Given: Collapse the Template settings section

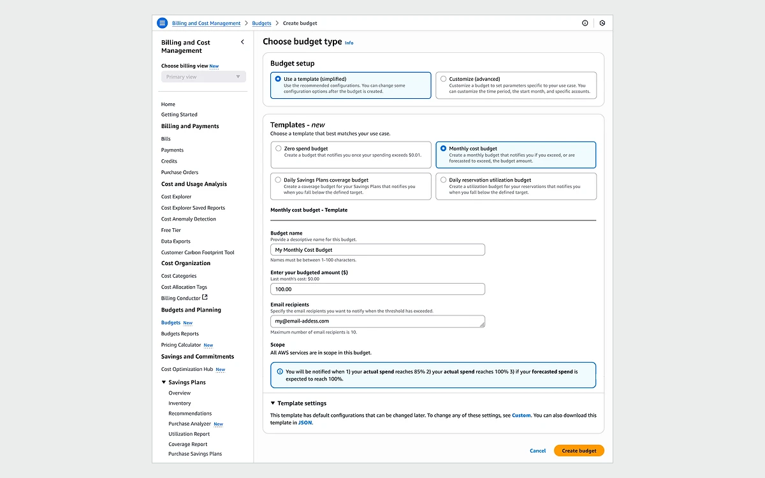Looking at the screenshot, I should [x=298, y=403].
